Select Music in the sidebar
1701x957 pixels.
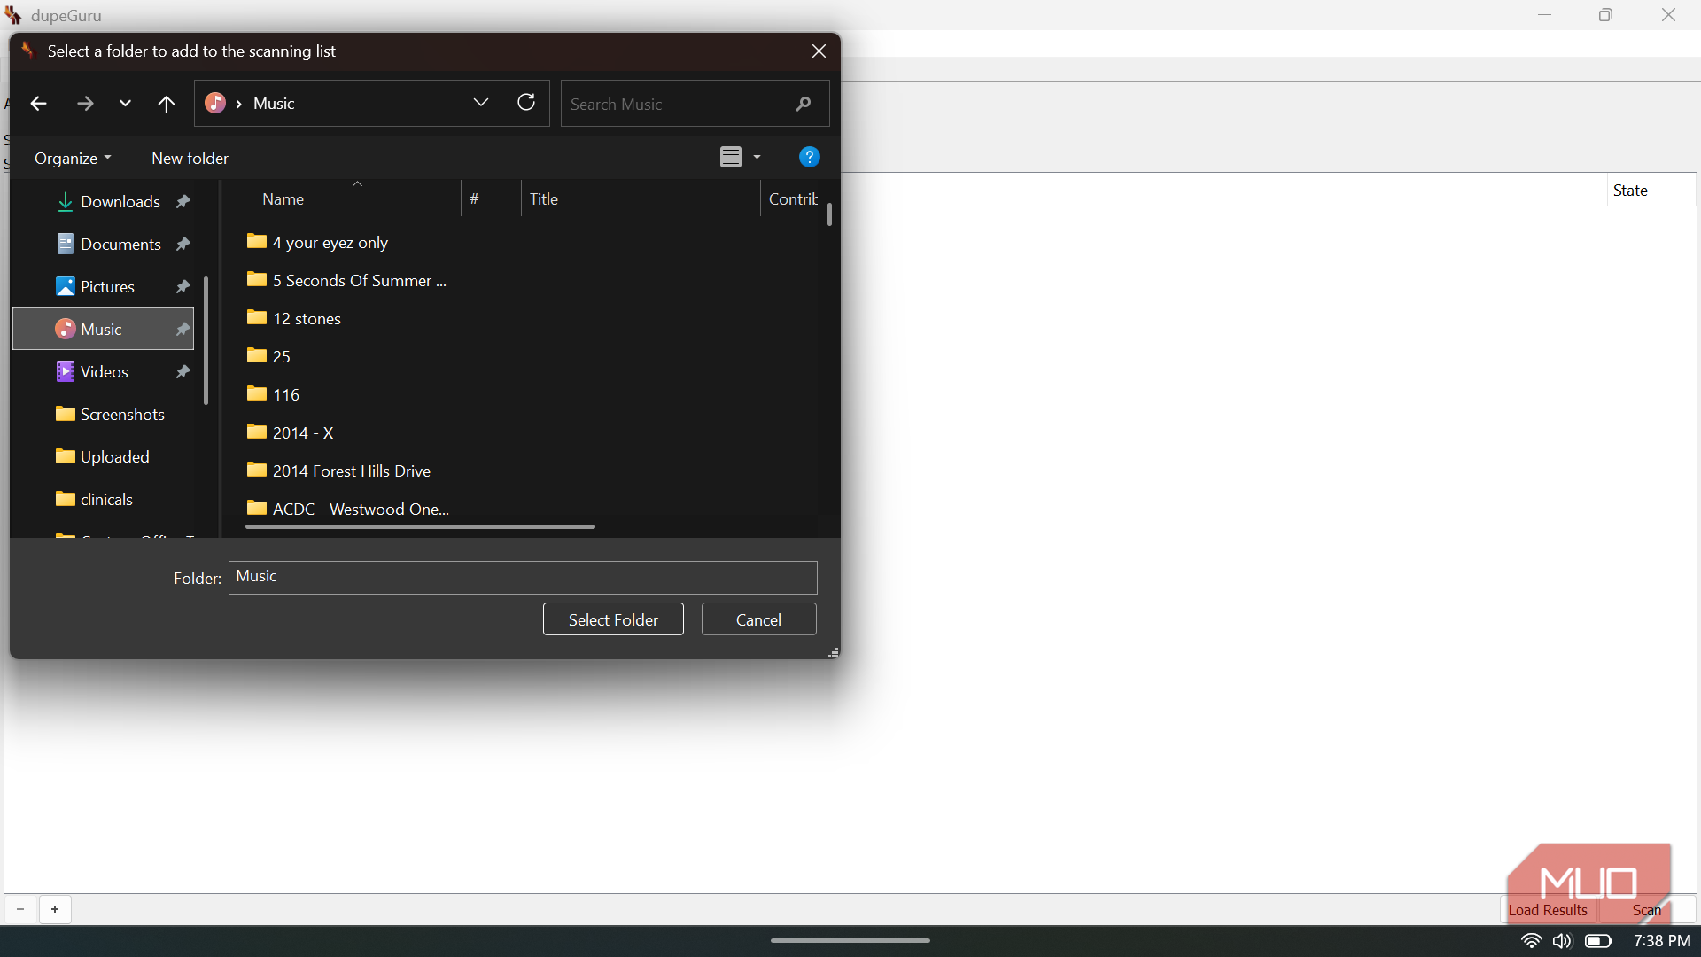104,329
